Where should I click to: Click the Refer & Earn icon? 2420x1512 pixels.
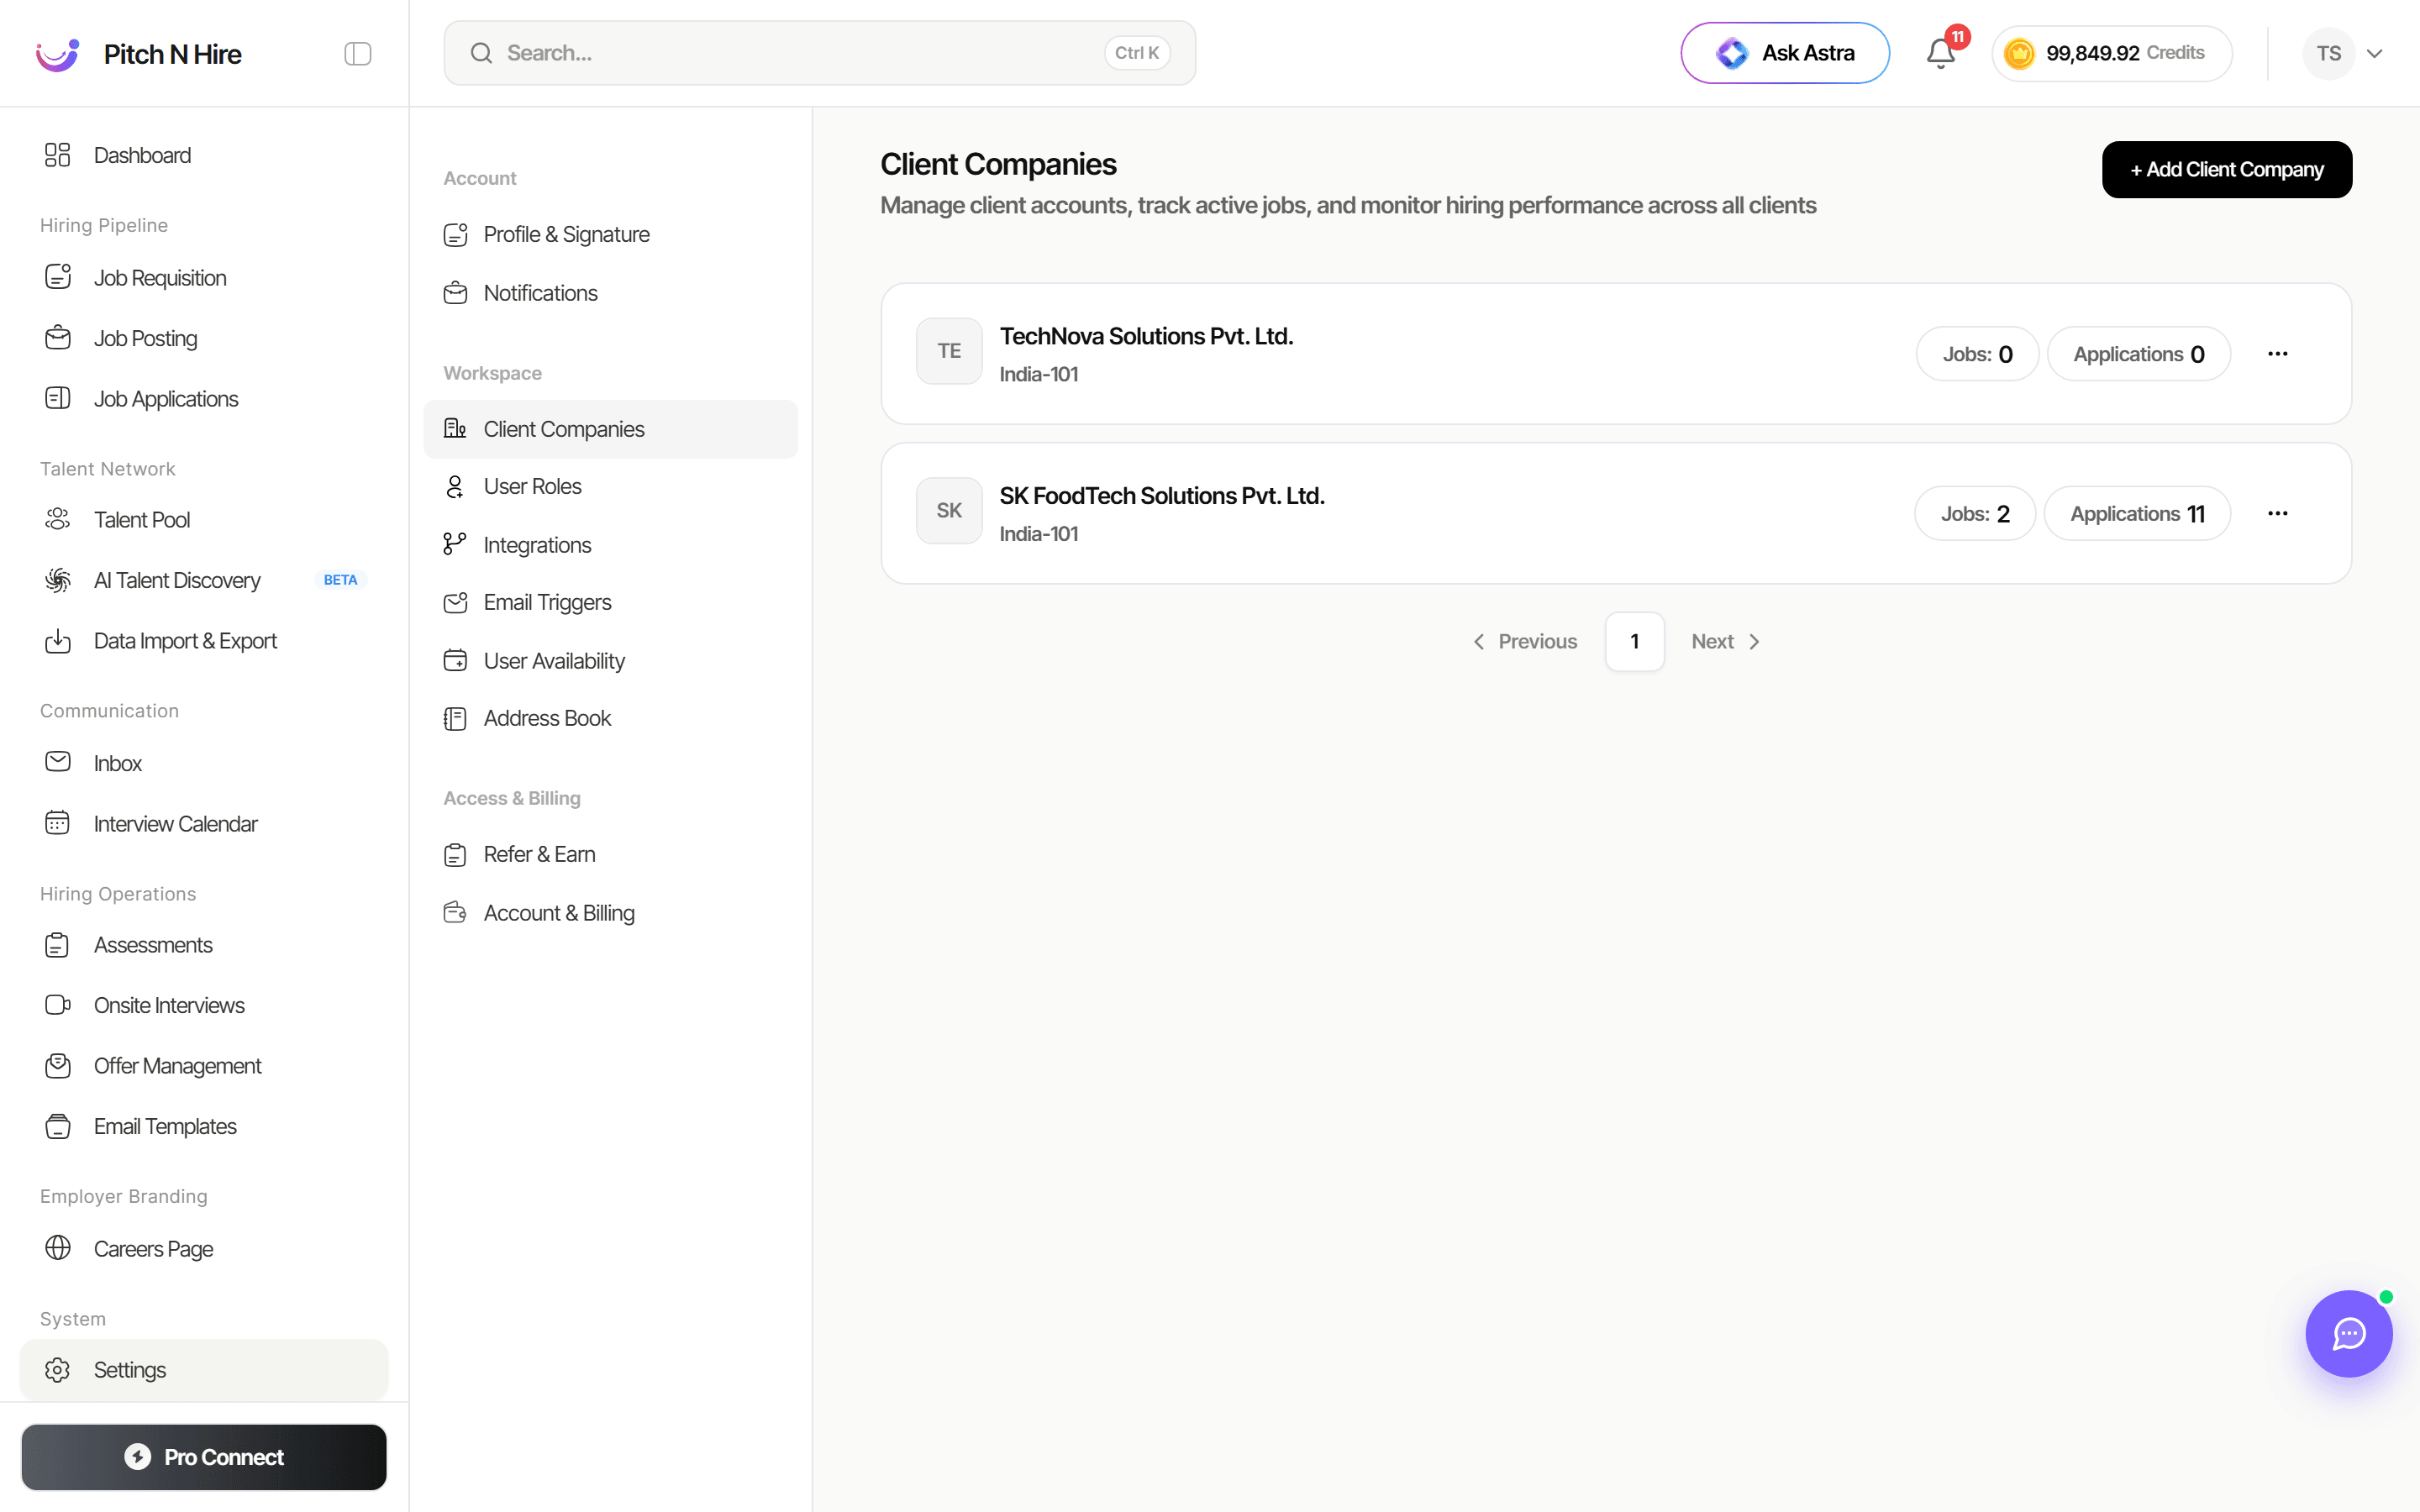(x=456, y=855)
